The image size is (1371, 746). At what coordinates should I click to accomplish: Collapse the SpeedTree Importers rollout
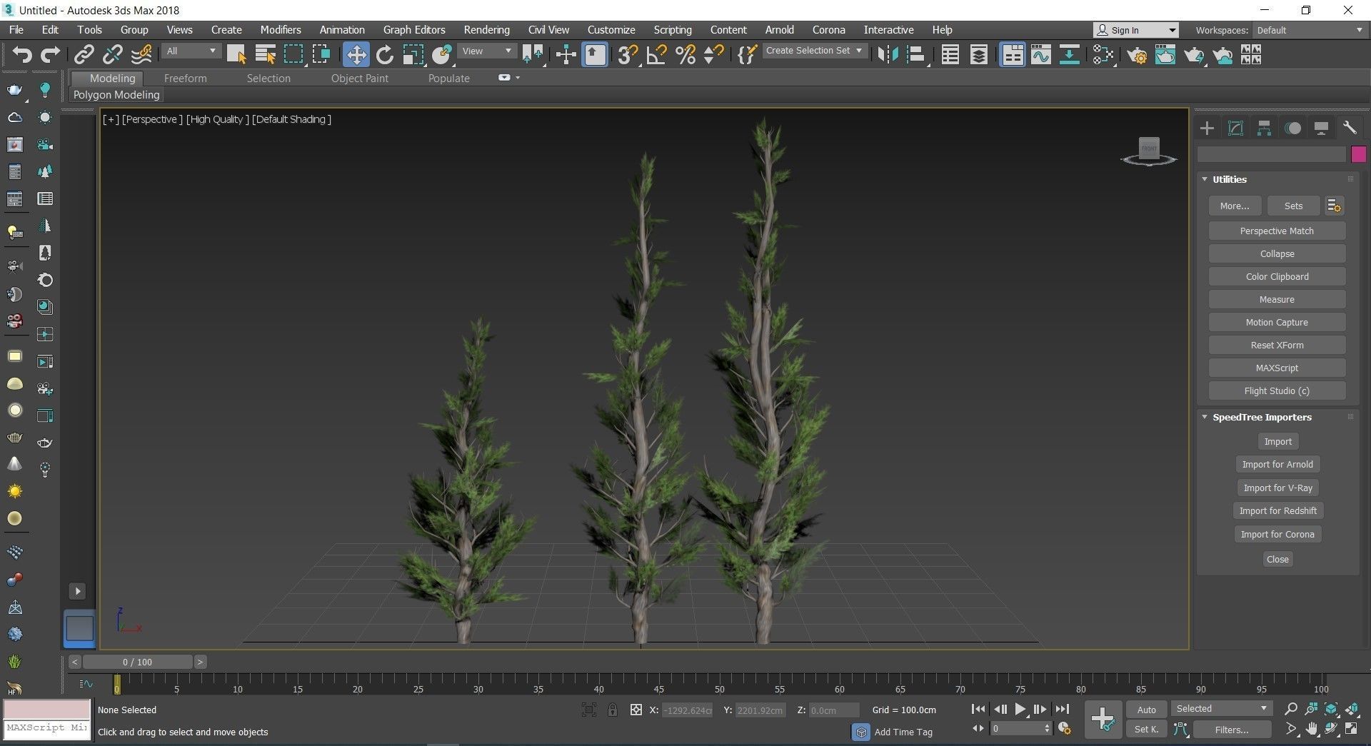1205,417
